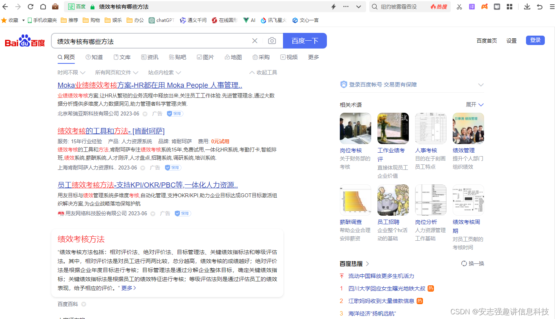
Task: Open the 讯飞星火 bookmark
Action: pos(274,20)
